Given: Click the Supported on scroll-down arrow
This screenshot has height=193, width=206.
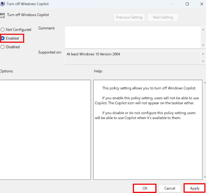Looking at the screenshot, I should click(x=203, y=61).
